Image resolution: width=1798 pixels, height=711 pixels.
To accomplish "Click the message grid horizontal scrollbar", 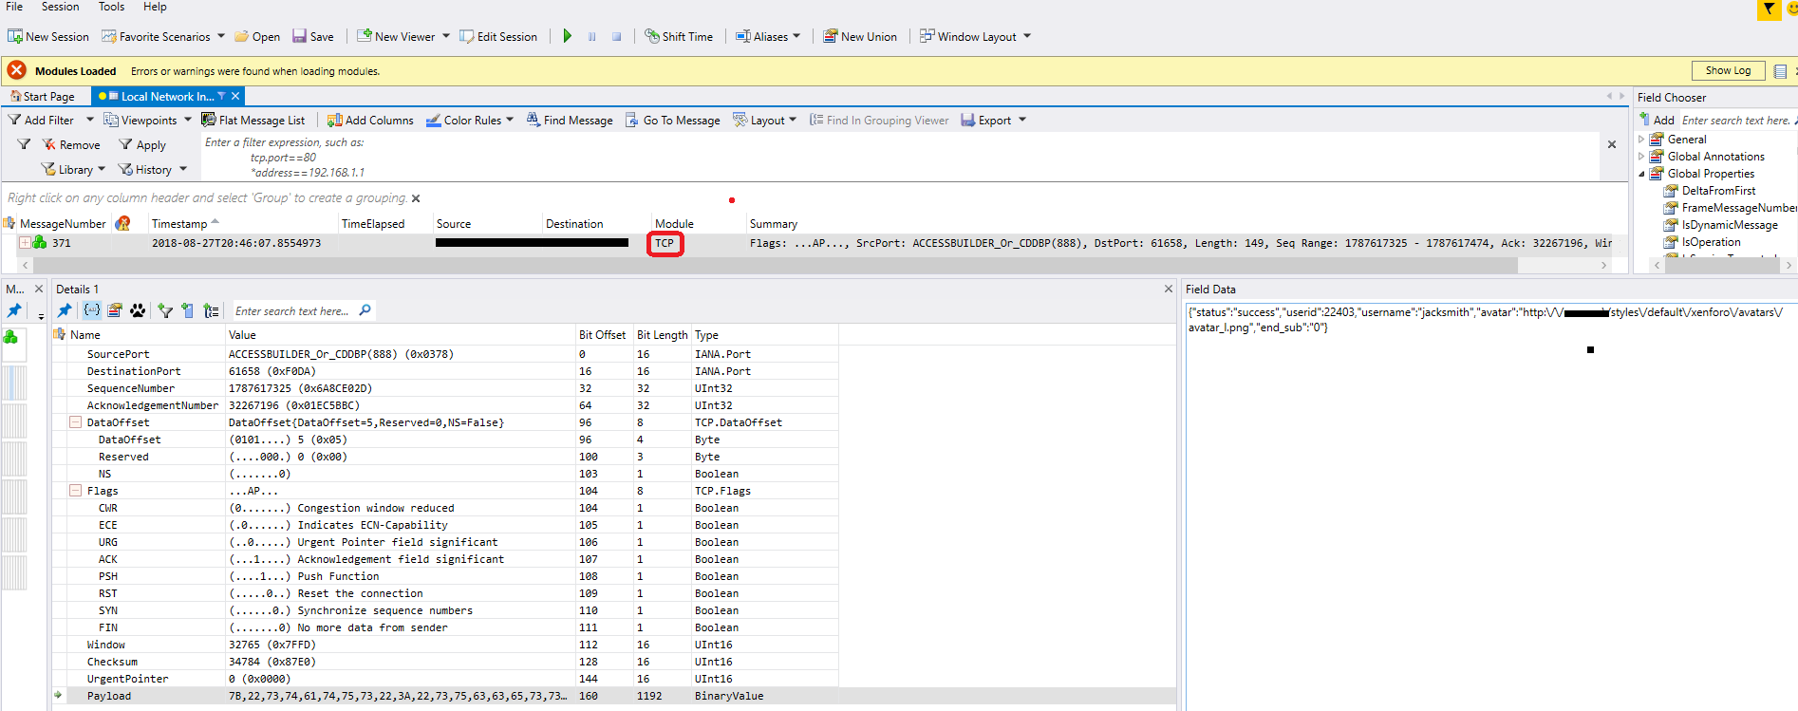I will point(759,266).
